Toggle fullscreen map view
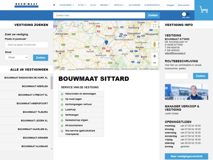The width and height of the screenshot is (213, 160). 154,26
